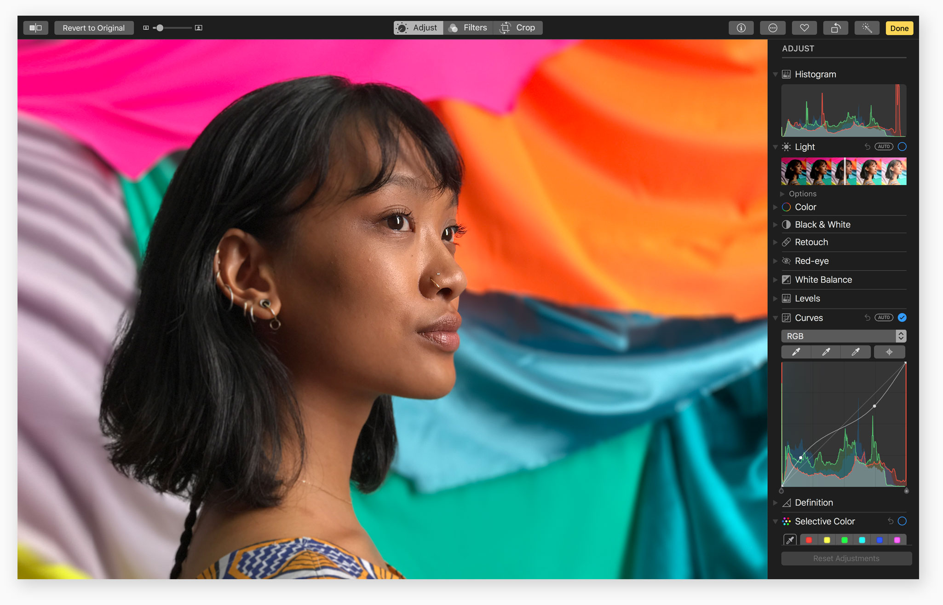The height and width of the screenshot is (605, 943).
Task: Select the black point eyedropper in Curves
Action: (796, 352)
